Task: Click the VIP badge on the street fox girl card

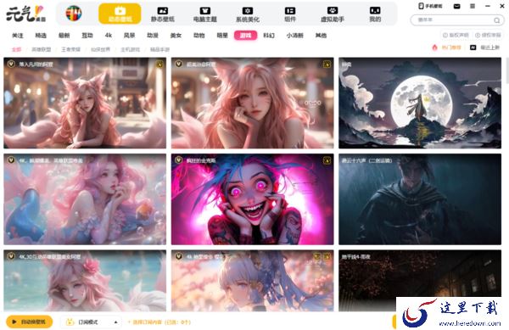Action: (x=11, y=64)
